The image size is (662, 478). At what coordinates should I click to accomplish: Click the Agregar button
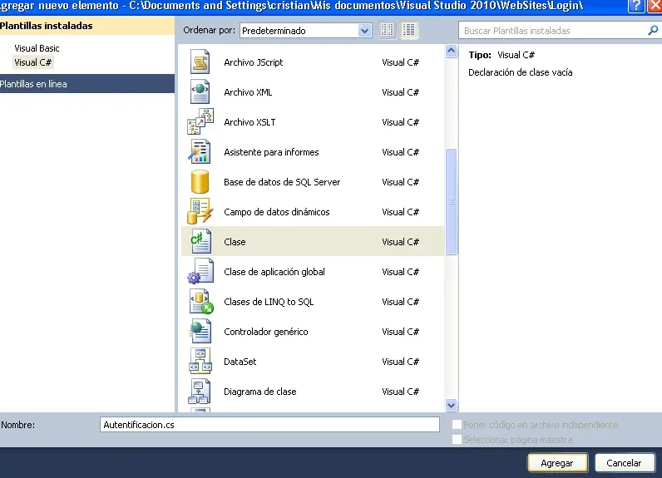[557, 463]
